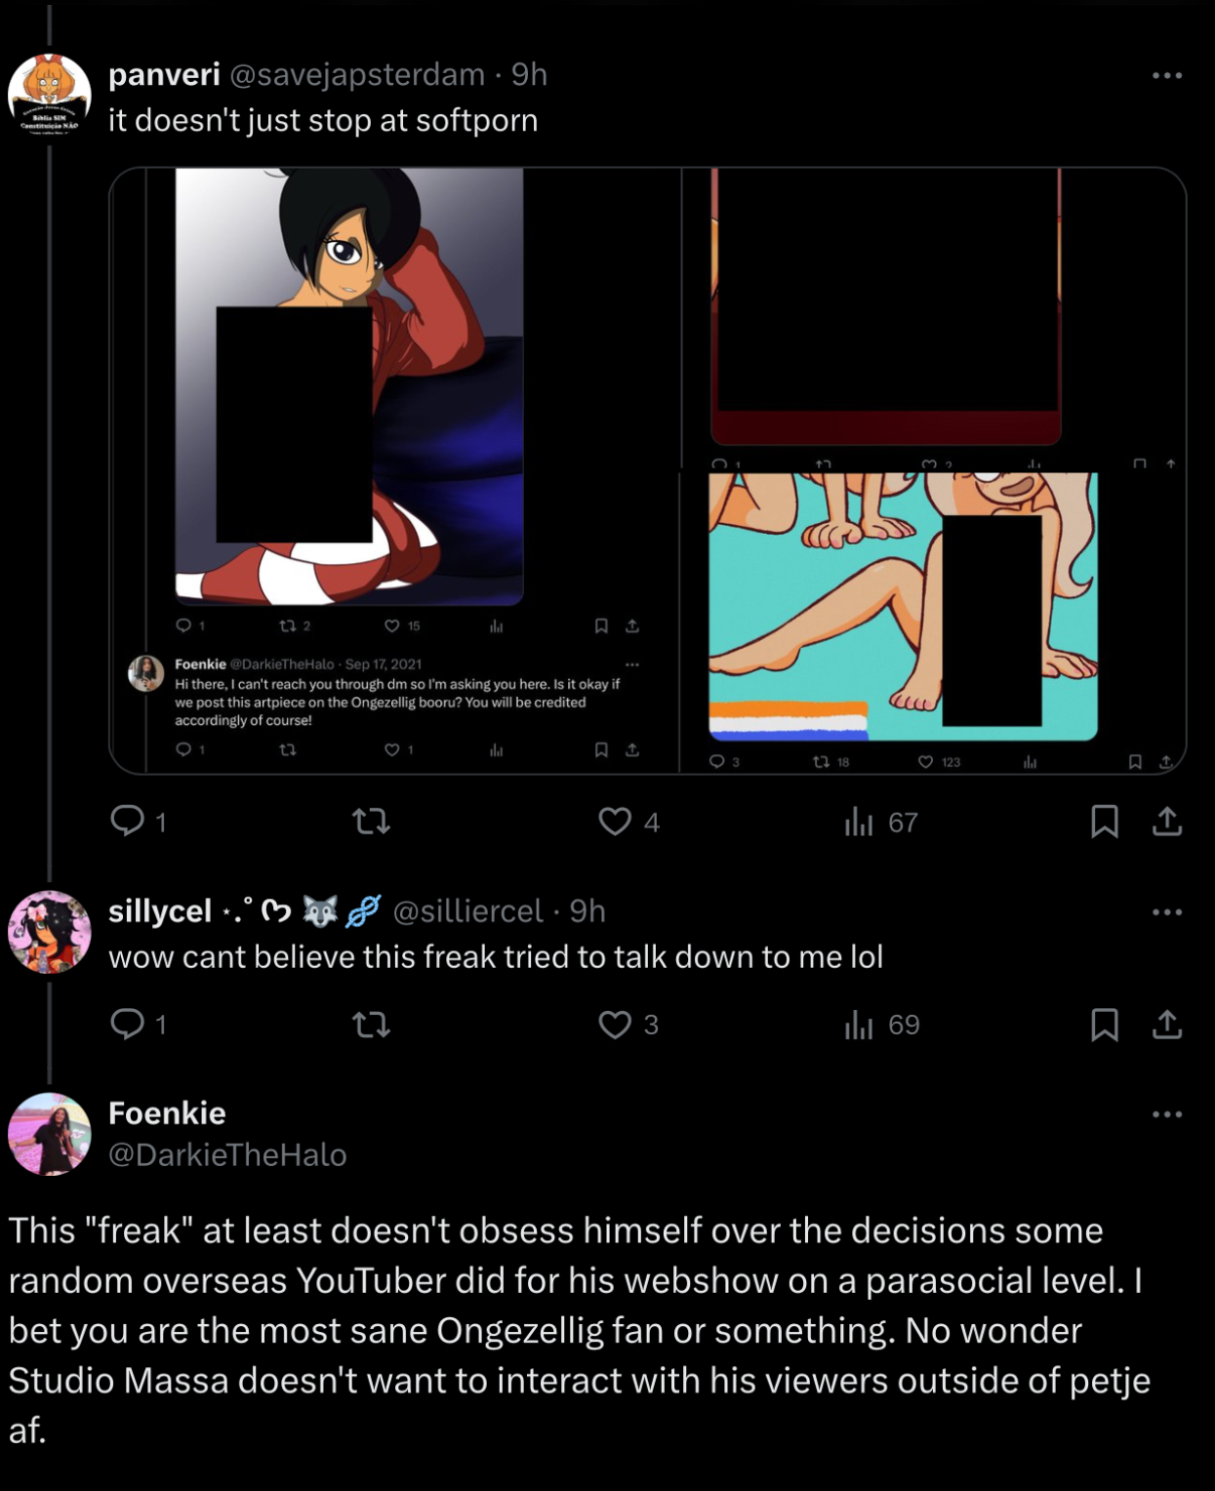Screen dimensions: 1215x1491
Task: Bookmark panveri's tweet
Action: (x=1104, y=822)
